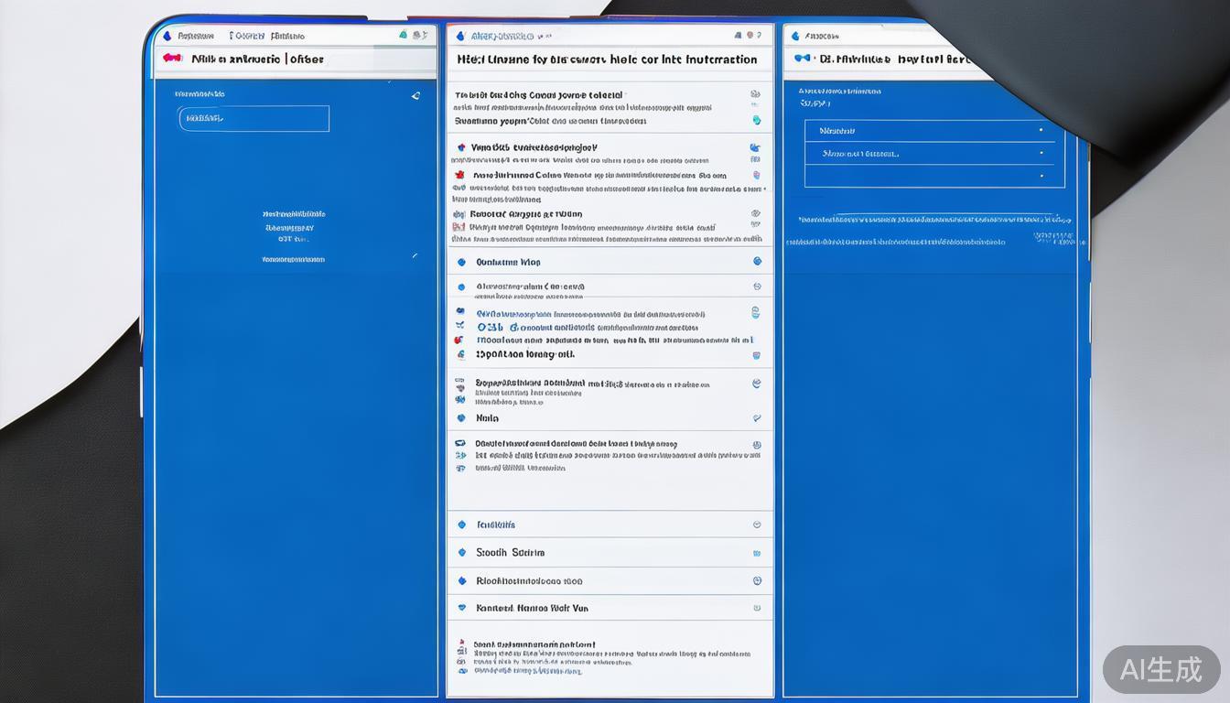Click the outlined input field in the left panel

[254, 118]
